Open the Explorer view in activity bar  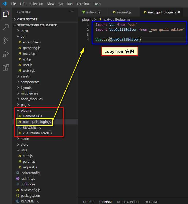click(x=6, y=14)
